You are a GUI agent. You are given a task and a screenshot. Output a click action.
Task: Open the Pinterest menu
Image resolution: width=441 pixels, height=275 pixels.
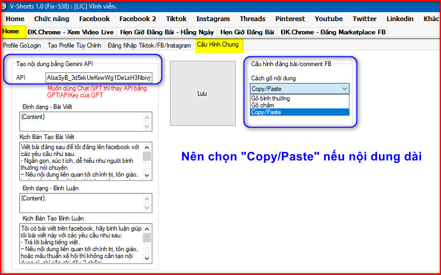pos(290,19)
